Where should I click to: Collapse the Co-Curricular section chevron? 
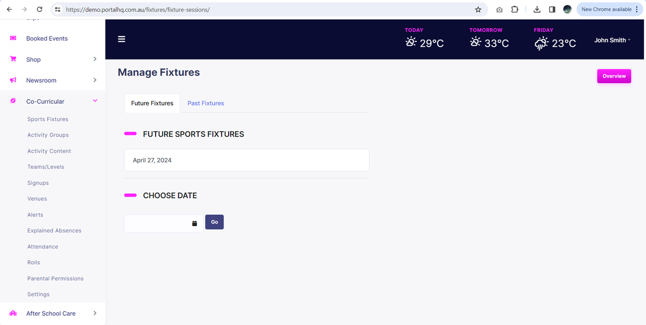pyautogui.click(x=95, y=100)
